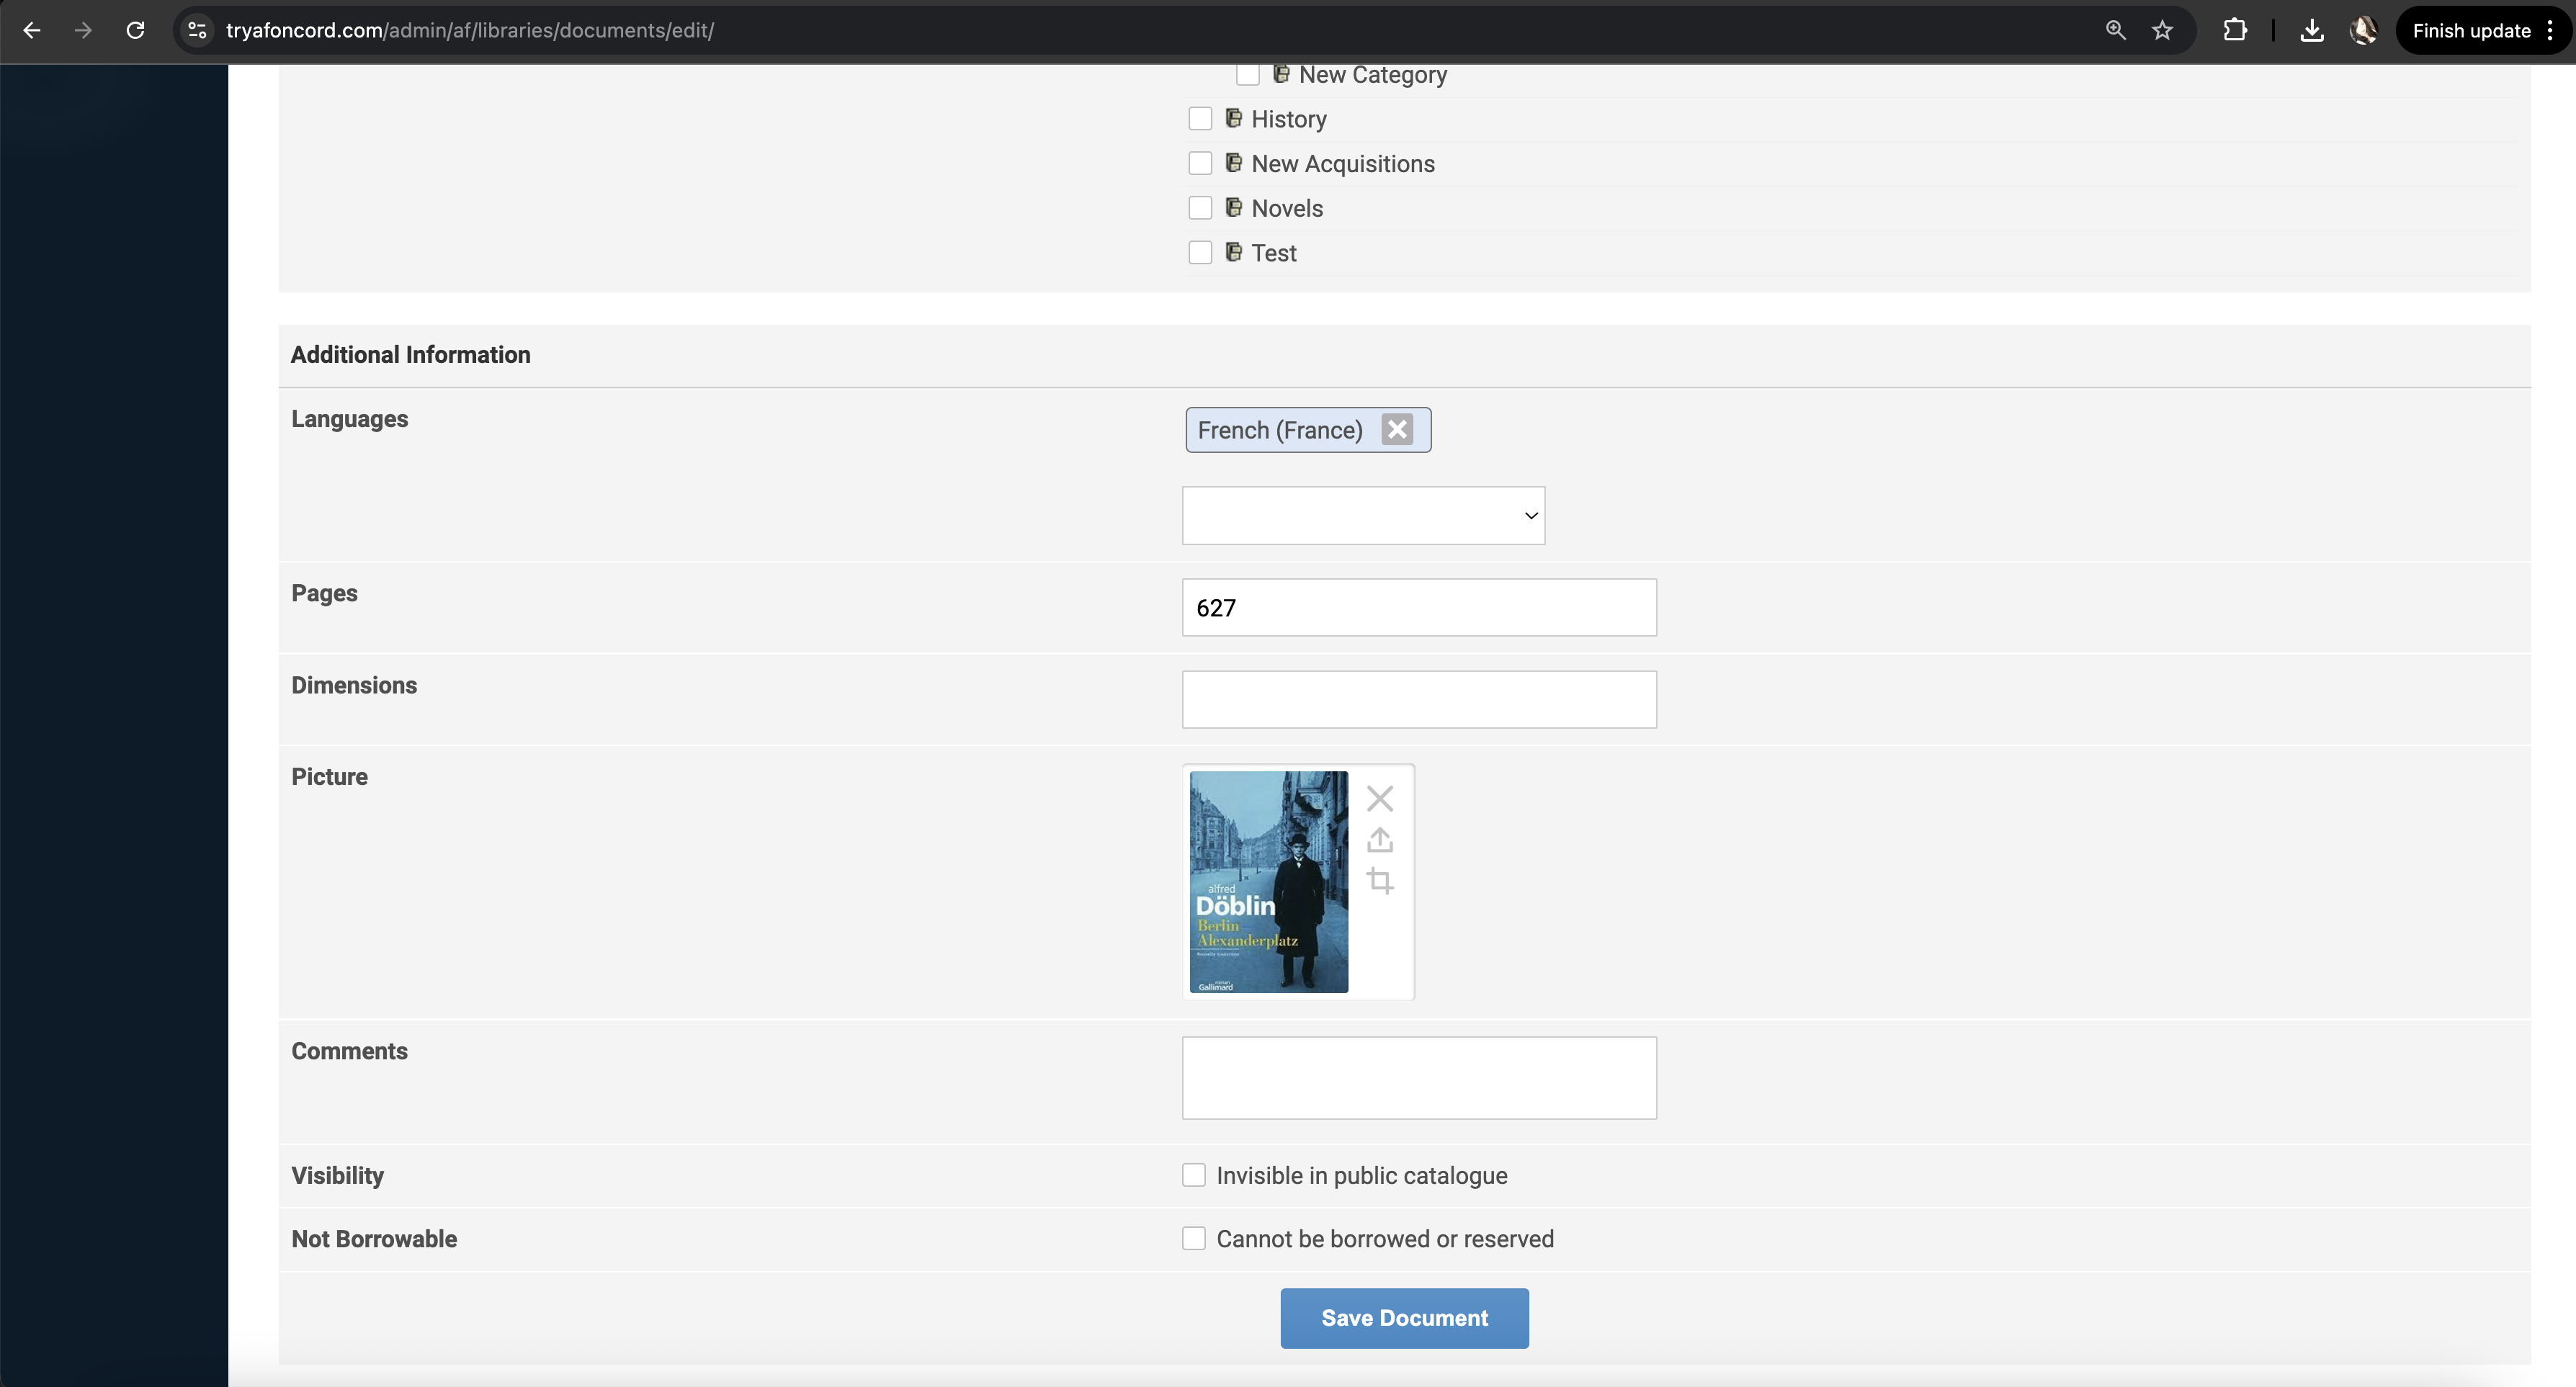The width and height of the screenshot is (2576, 1387).
Task: Open the browser extensions menu
Action: tap(2235, 30)
